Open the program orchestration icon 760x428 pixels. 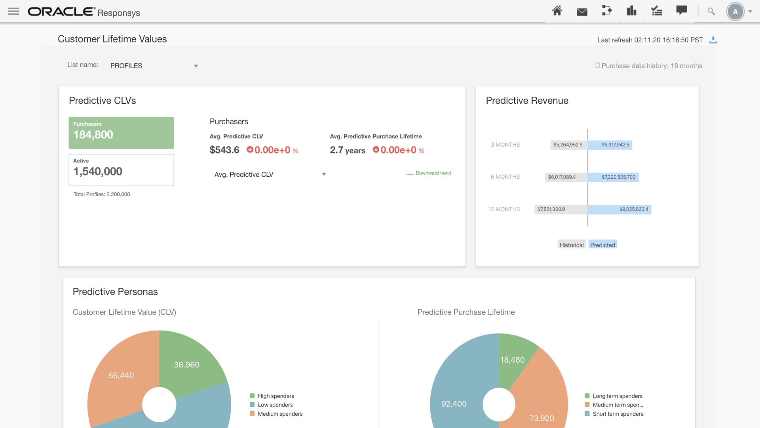pos(607,11)
